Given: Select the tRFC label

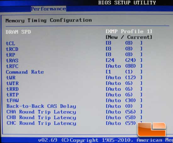Looking at the screenshot, I should [x=12, y=66].
